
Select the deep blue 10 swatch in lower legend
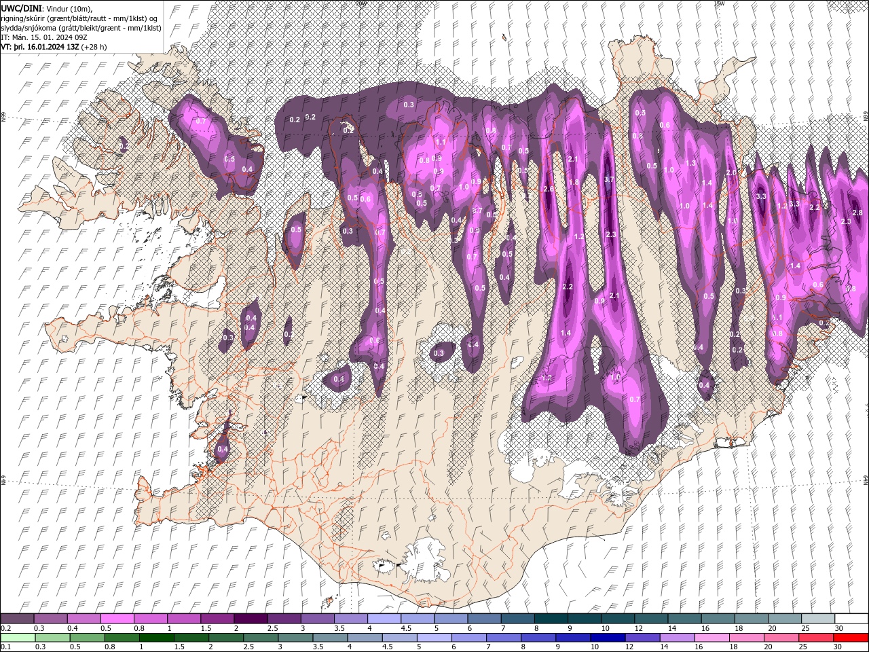coord(609,637)
